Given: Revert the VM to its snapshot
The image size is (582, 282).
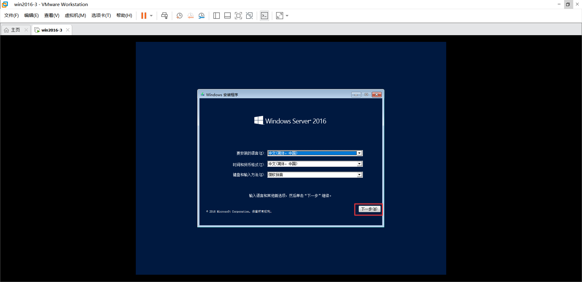Looking at the screenshot, I should point(191,15).
